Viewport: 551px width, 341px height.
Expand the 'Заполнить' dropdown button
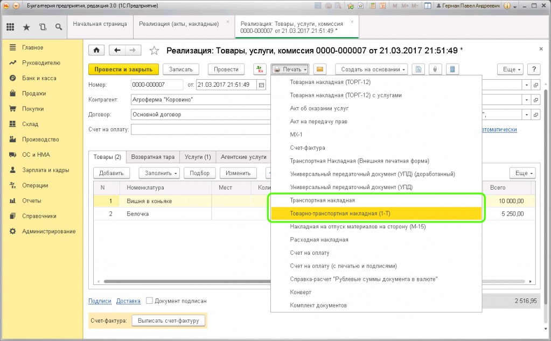[159, 173]
